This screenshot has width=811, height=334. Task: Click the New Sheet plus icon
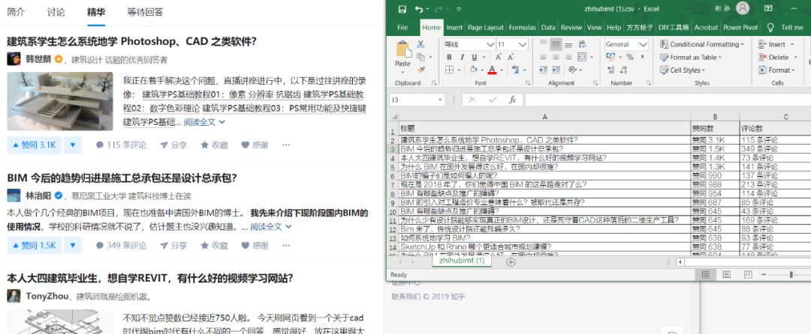click(511, 262)
